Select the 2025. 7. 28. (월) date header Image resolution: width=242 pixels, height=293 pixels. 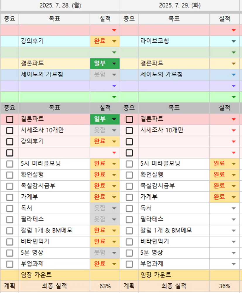tap(60, 6)
